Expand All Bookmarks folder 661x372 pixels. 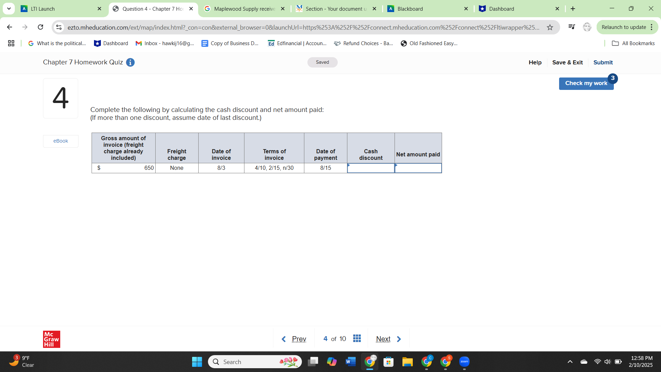coord(632,43)
